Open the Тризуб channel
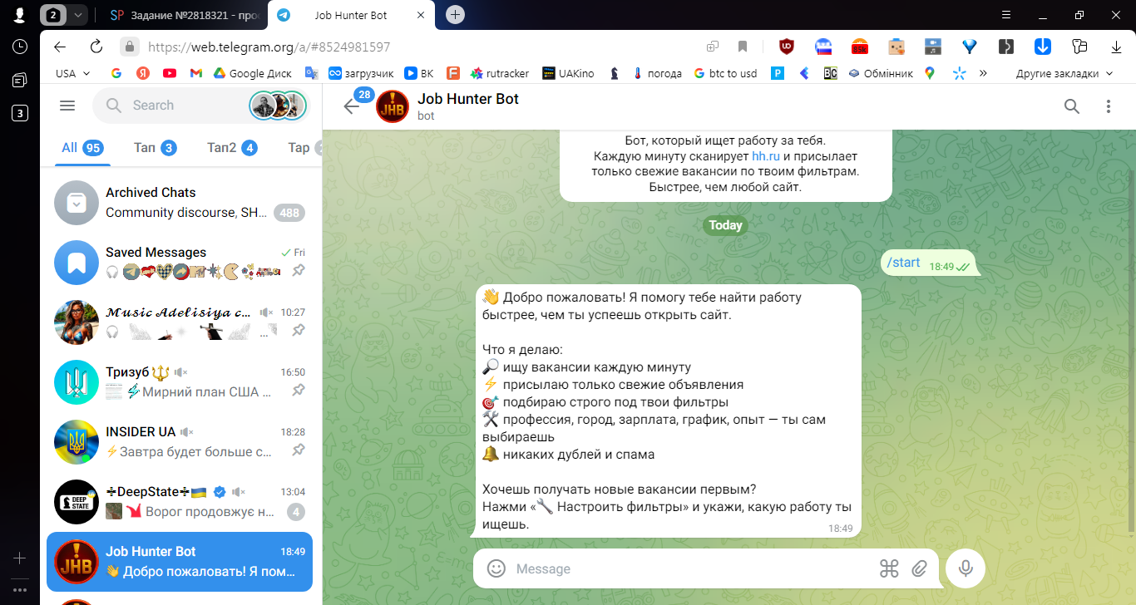 [x=180, y=381]
